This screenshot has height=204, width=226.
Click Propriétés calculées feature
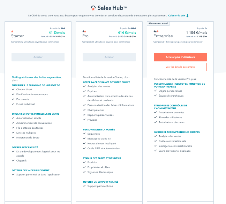click(x=98, y=167)
